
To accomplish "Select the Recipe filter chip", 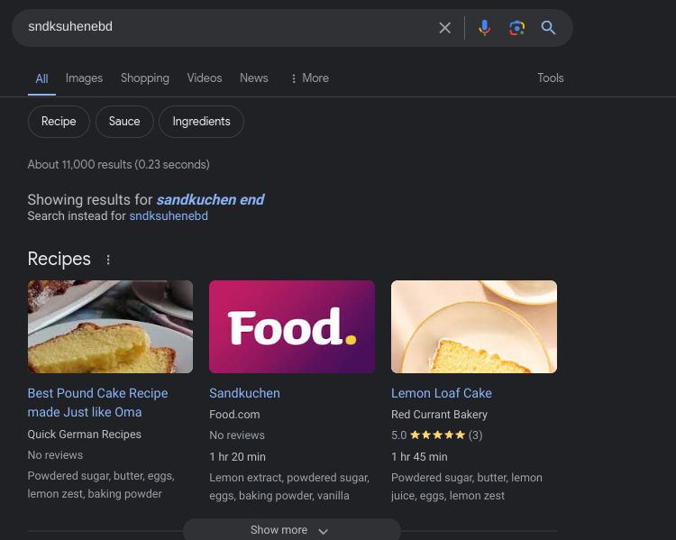I will 59,122.
